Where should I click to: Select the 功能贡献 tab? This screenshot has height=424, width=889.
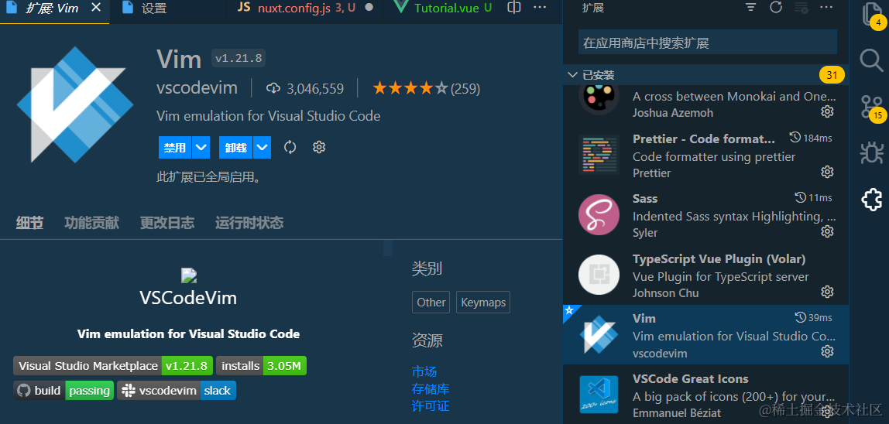click(x=92, y=223)
